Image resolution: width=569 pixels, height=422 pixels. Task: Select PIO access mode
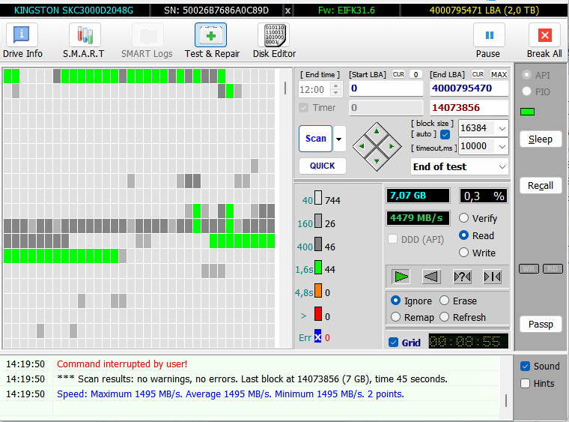tap(526, 91)
